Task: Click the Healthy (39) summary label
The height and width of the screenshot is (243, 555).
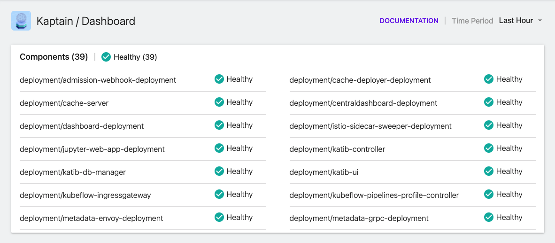Action: [135, 57]
